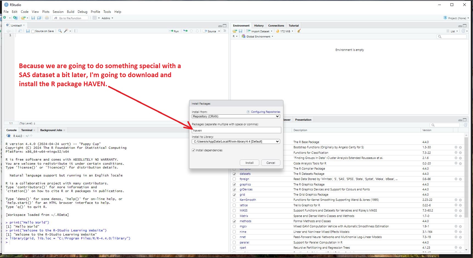Uncheck the Install dependencies checkbox

click(x=193, y=150)
